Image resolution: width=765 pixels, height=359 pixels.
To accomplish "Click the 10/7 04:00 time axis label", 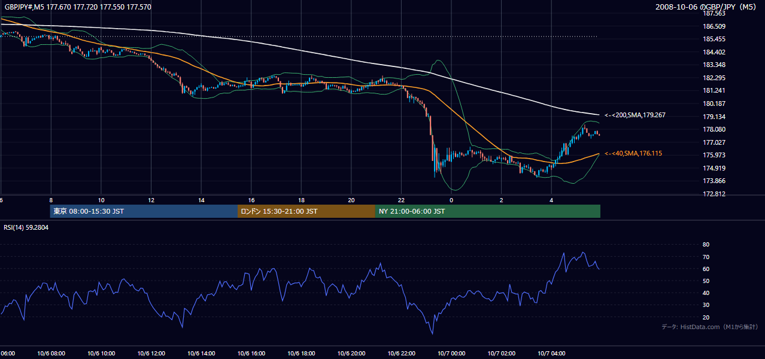I will click(551, 354).
